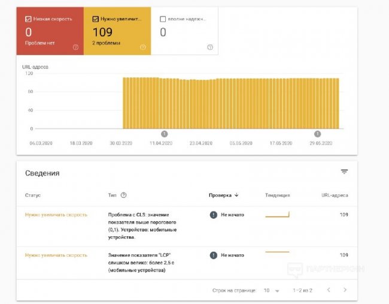Viewport: 389px width, 304px height.
Task: Open Нужно увеличить скорость link in LCP row
Action: (56, 255)
